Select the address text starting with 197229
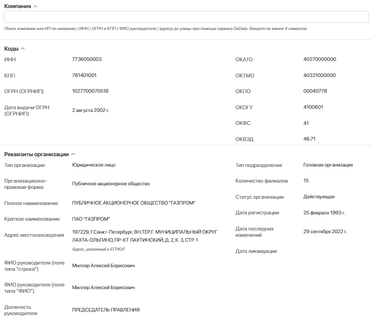The width and height of the screenshot is (371, 320). [x=145, y=236]
